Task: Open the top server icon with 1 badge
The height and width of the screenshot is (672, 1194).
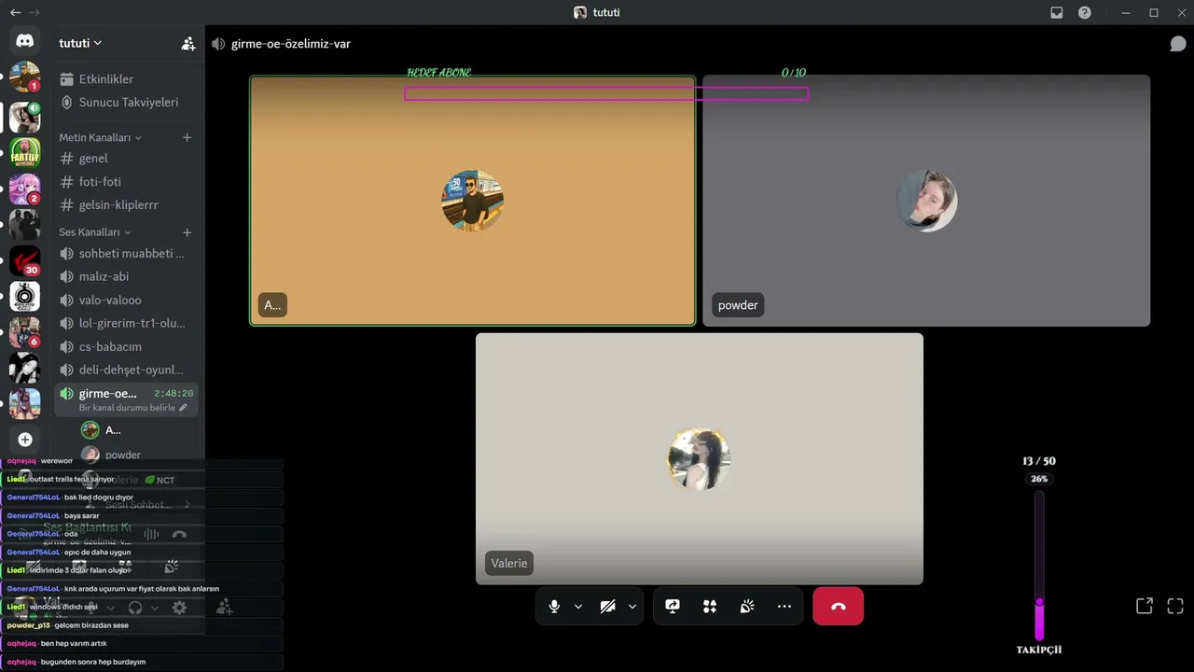Action: pos(24,77)
